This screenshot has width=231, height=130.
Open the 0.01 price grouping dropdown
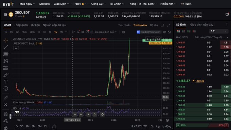[219, 31]
